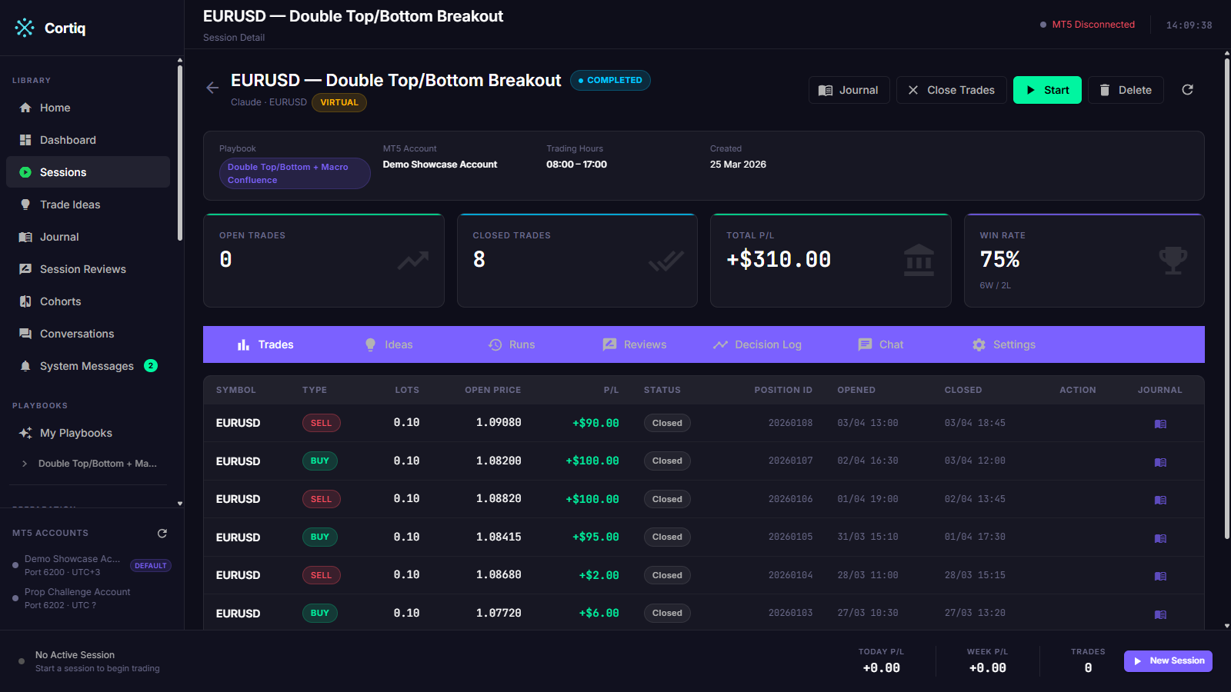Switch to the Trades tab
1231x692 pixels.
(x=265, y=344)
